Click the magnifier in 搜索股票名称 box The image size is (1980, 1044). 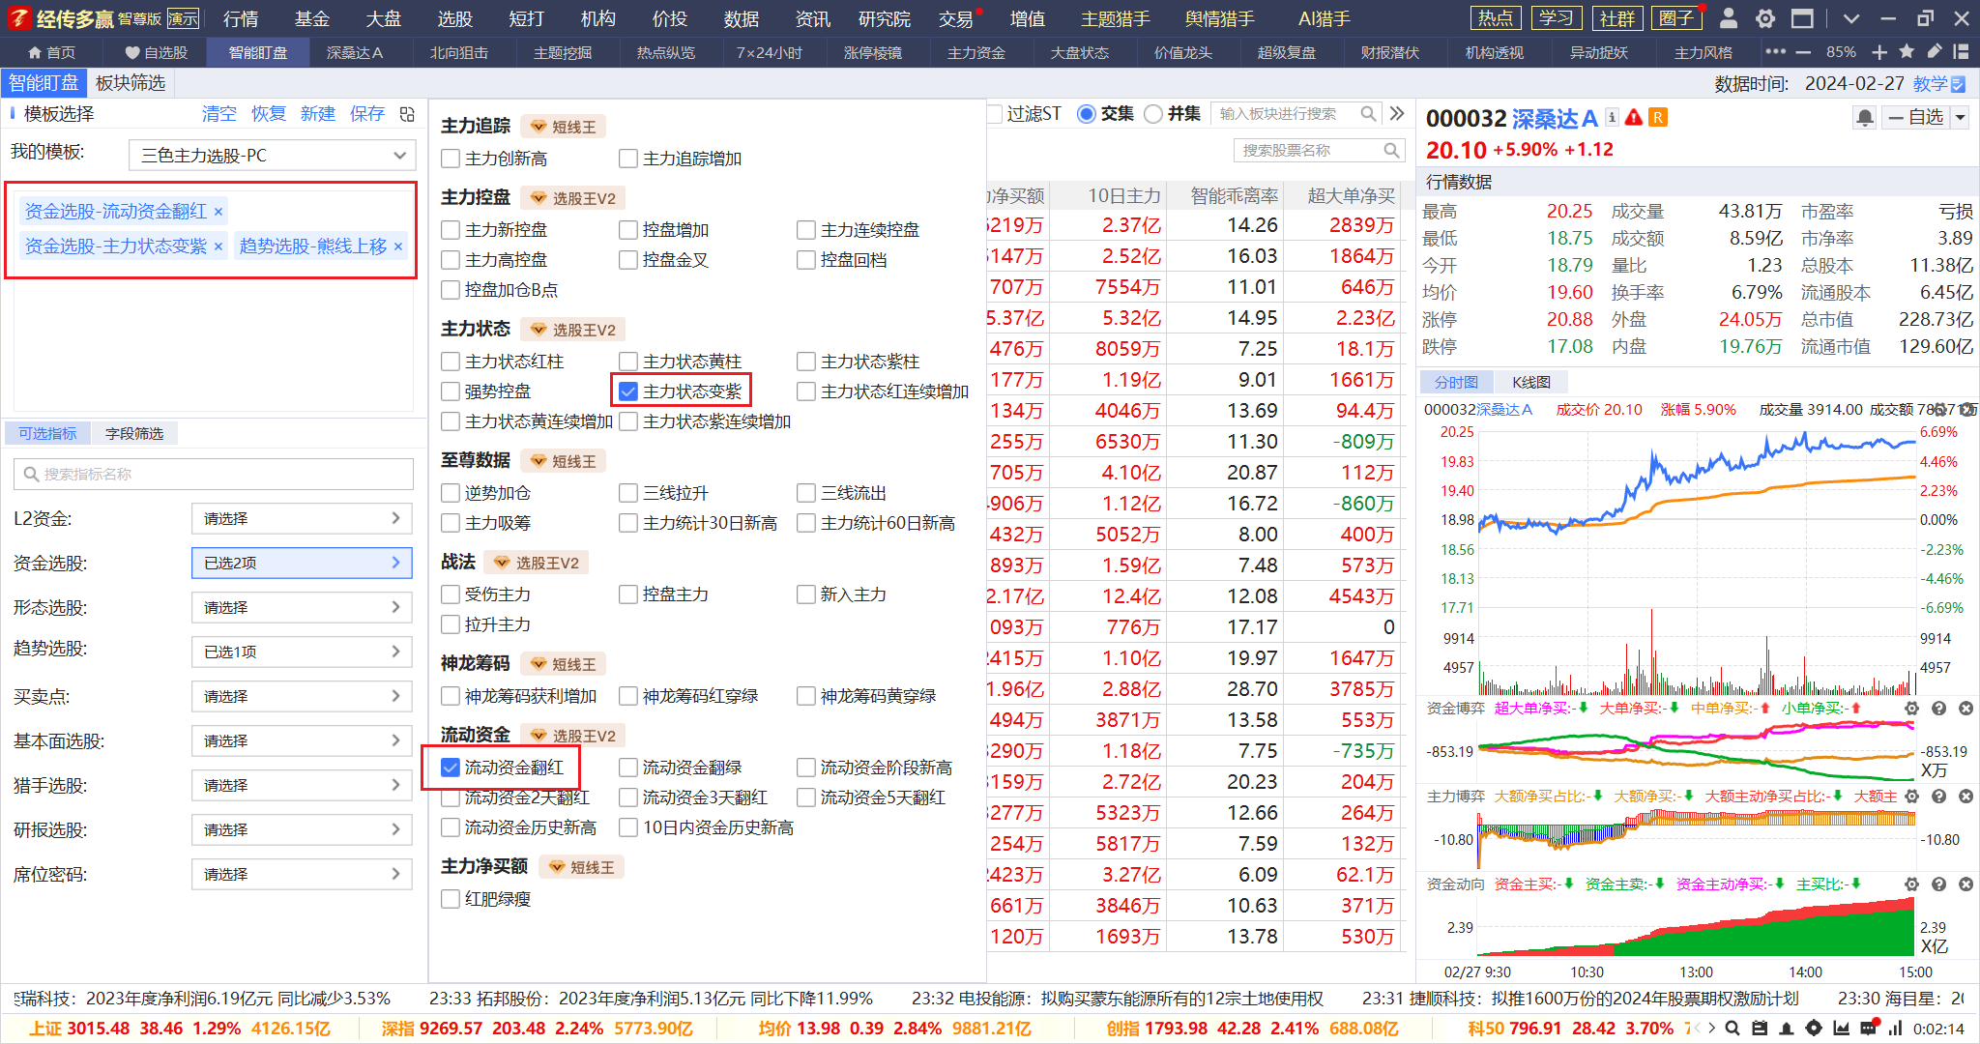click(x=1391, y=151)
